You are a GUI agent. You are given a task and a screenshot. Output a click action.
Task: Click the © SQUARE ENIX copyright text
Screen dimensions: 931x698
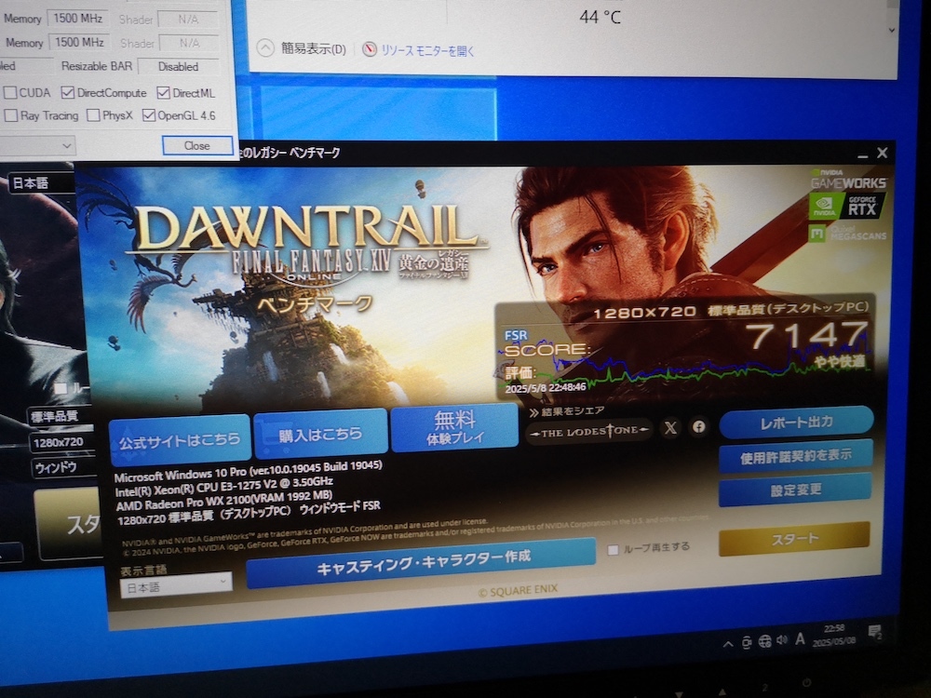(x=518, y=591)
